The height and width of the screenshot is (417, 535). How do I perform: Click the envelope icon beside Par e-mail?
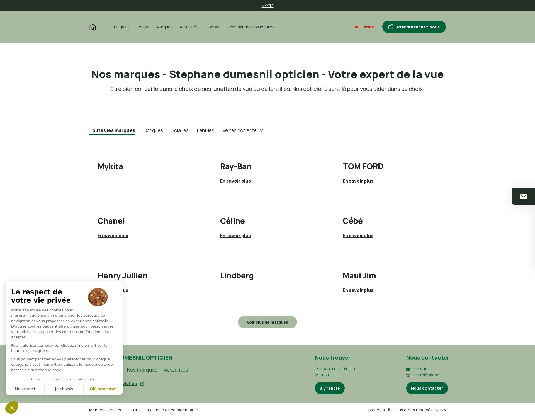[408, 369]
